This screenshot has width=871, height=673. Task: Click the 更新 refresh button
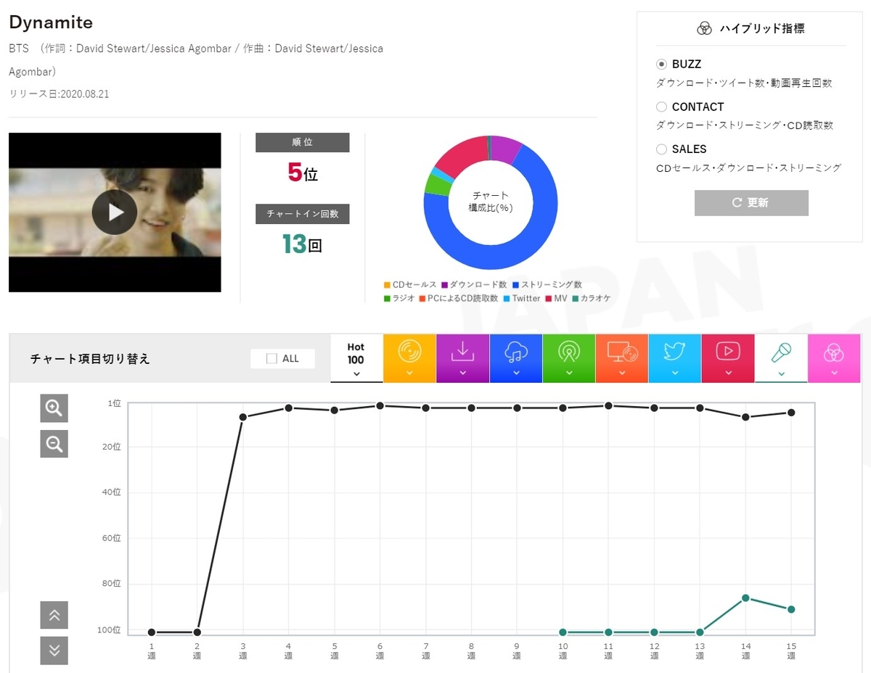pos(751,203)
